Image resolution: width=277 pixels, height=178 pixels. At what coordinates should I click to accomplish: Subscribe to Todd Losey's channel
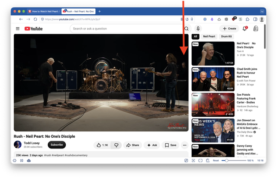(x=57, y=145)
